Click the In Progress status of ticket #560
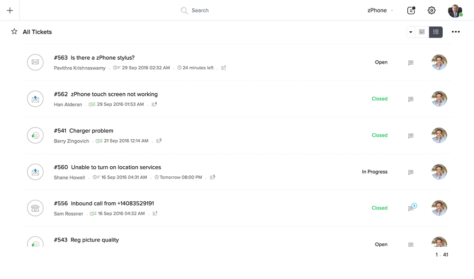The image size is (474, 279). [x=374, y=172]
